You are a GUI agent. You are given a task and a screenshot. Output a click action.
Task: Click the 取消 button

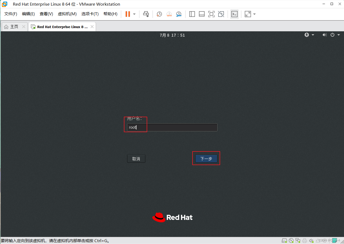[136, 159]
